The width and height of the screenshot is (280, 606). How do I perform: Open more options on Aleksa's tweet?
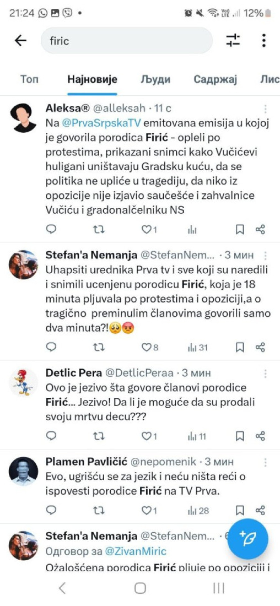click(x=265, y=109)
